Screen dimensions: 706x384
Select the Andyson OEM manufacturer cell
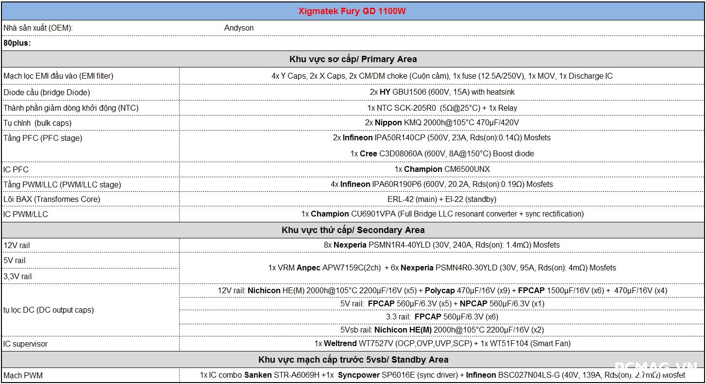click(x=239, y=28)
